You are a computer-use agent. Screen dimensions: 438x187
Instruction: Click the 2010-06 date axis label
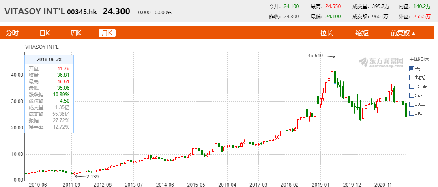coord(38,185)
